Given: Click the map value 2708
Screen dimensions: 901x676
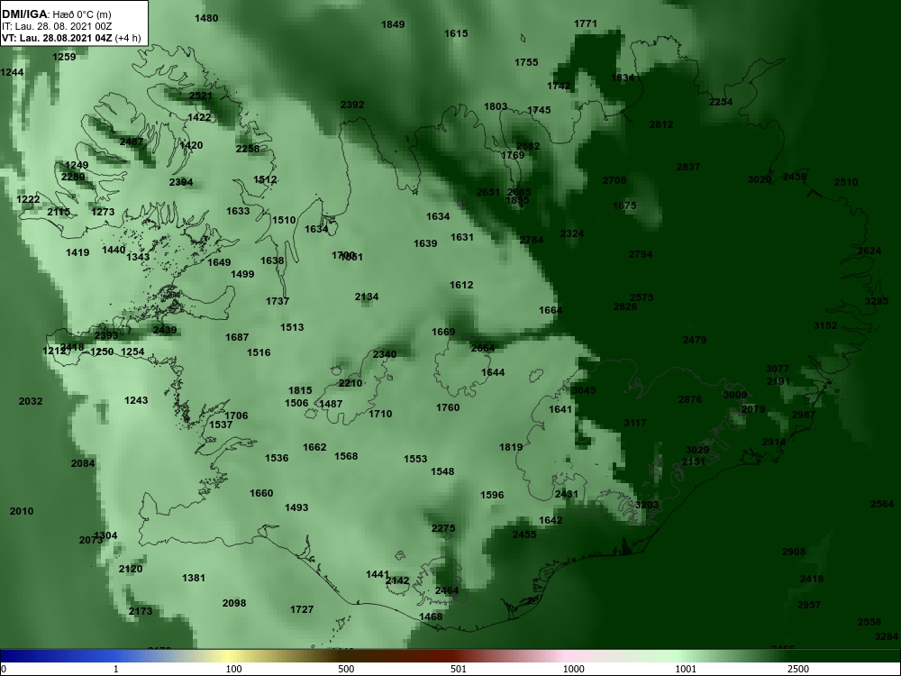Looking at the screenshot, I should pyautogui.click(x=614, y=180).
